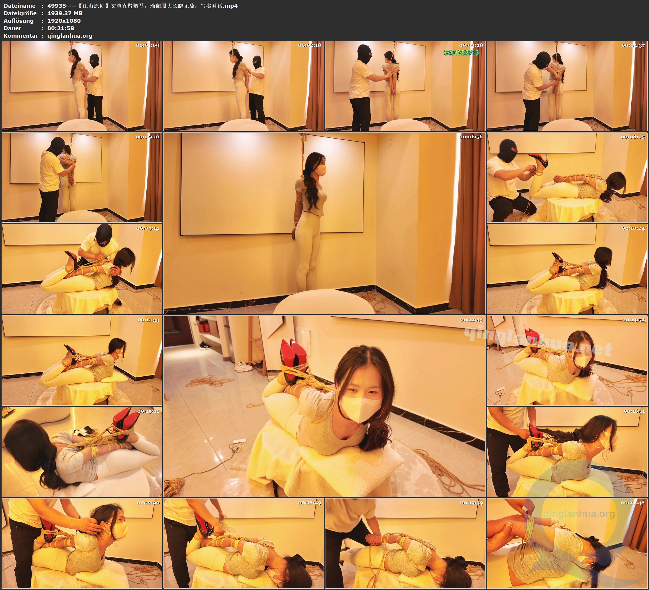649x590 pixels.
Task: Select the frame marked 00:09:14
Action: coord(82,269)
